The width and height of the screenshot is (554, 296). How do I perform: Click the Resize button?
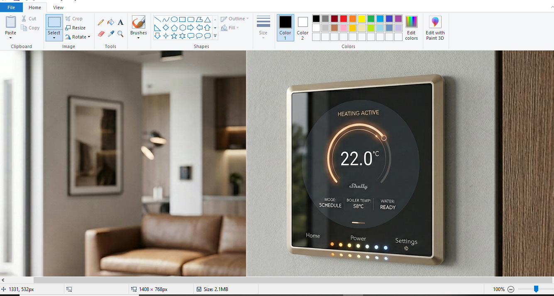pyautogui.click(x=76, y=28)
